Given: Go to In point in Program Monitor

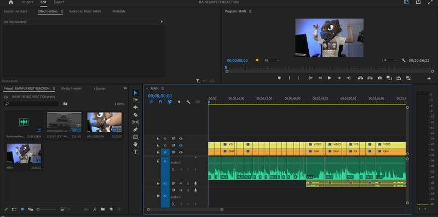Looking at the screenshot, I should click(310, 78).
